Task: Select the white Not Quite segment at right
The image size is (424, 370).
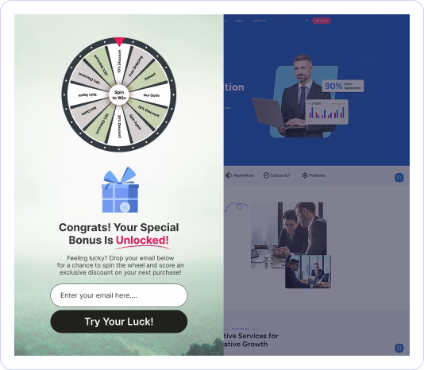Action: coord(152,95)
